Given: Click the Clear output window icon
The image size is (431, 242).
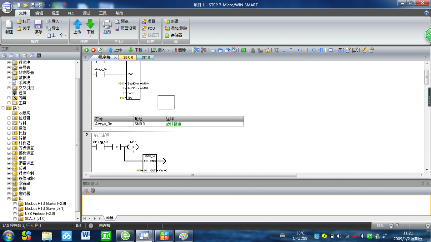Looking at the screenshot, I should pos(87,191).
